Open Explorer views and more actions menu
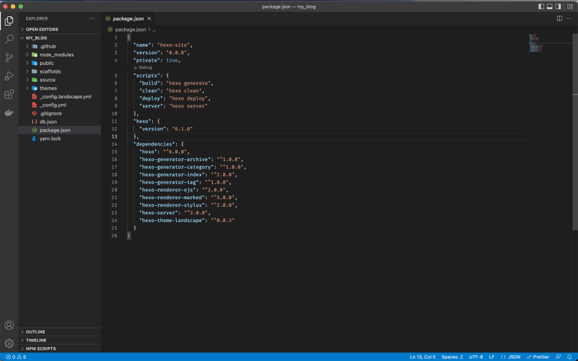Image resolution: width=578 pixels, height=361 pixels. (92, 18)
